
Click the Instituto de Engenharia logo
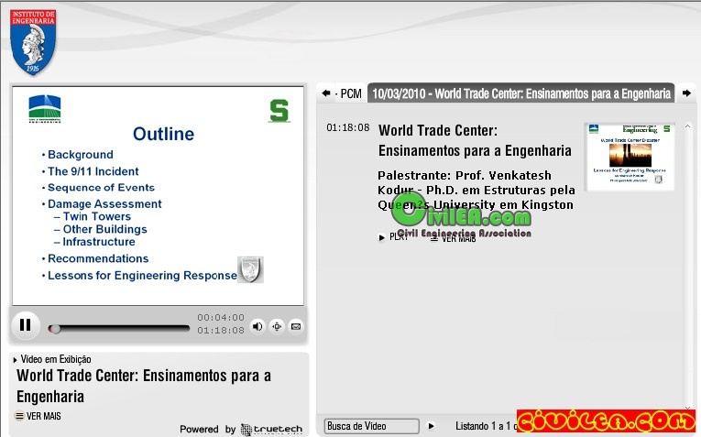pyautogui.click(x=33, y=42)
